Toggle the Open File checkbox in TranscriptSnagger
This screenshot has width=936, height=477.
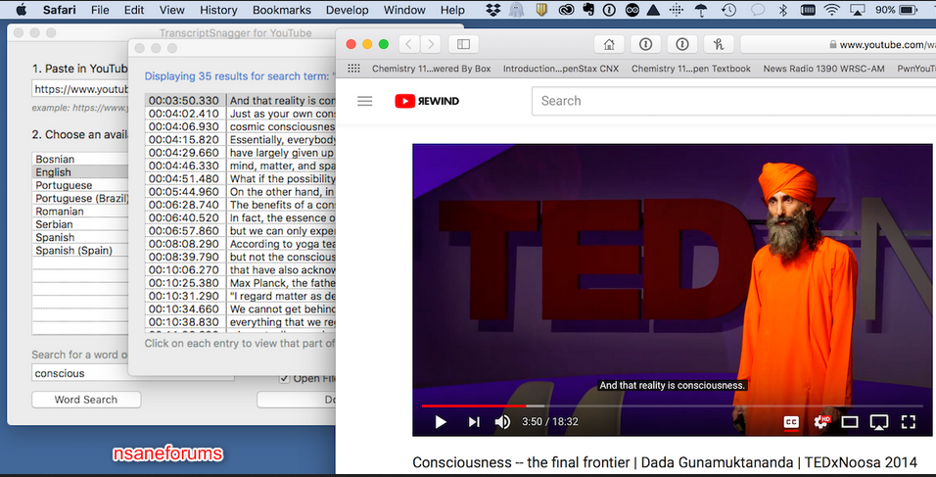(x=285, y=378)
